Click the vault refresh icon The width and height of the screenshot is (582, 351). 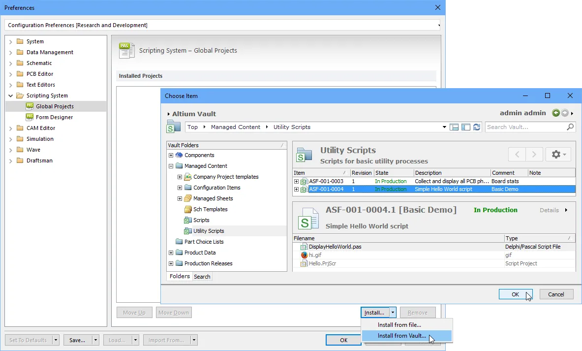[477, 127]
